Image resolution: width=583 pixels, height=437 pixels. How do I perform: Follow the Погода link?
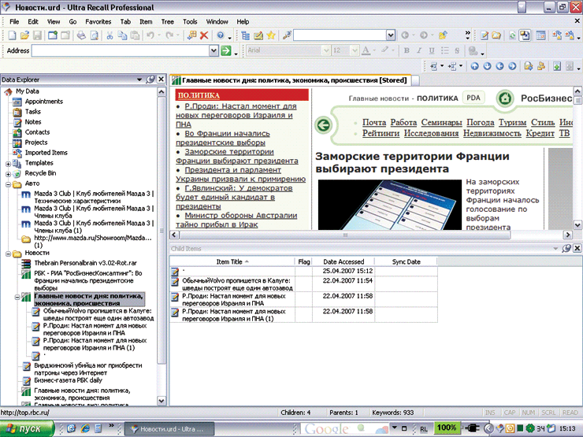coord(481,122)
